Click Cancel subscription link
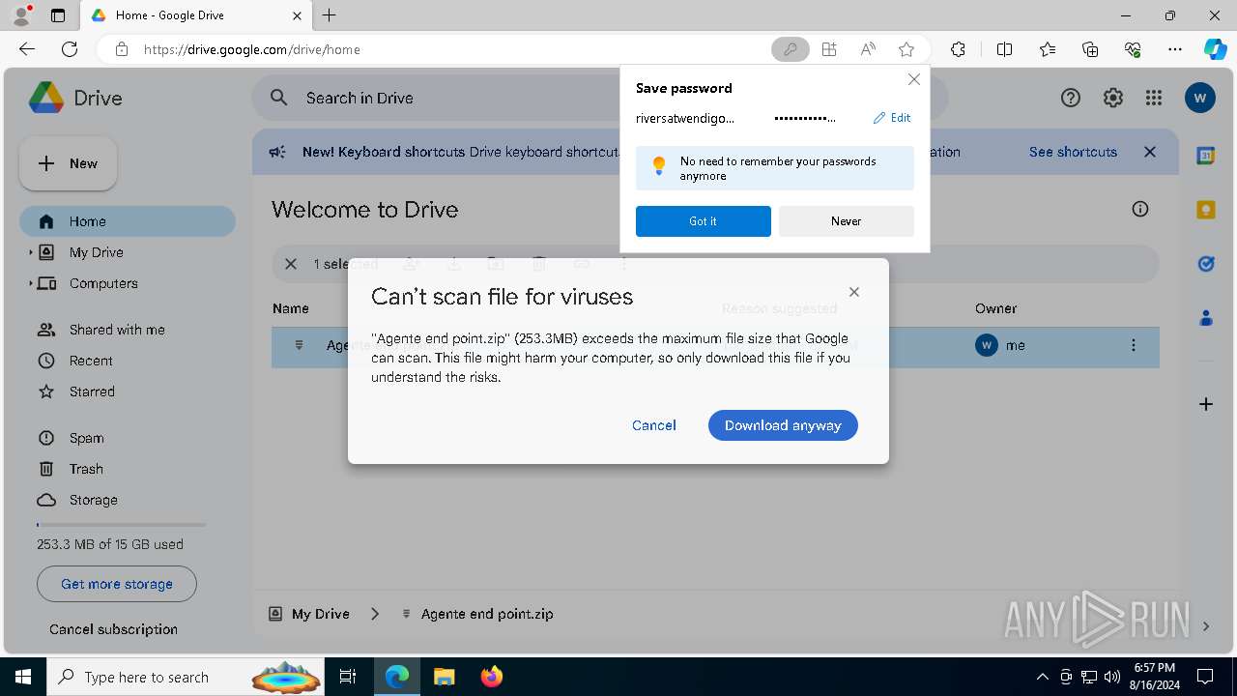1237x696 pixels. (114, 629)
